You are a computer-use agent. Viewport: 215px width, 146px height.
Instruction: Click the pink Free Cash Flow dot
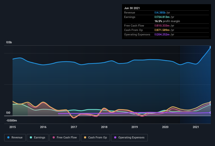click(x=54, y=137)
